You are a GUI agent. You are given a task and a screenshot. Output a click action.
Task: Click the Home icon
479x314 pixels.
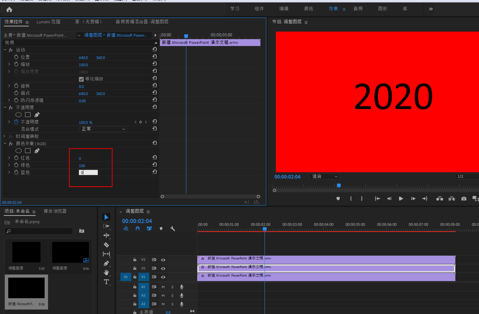point(9,9)
